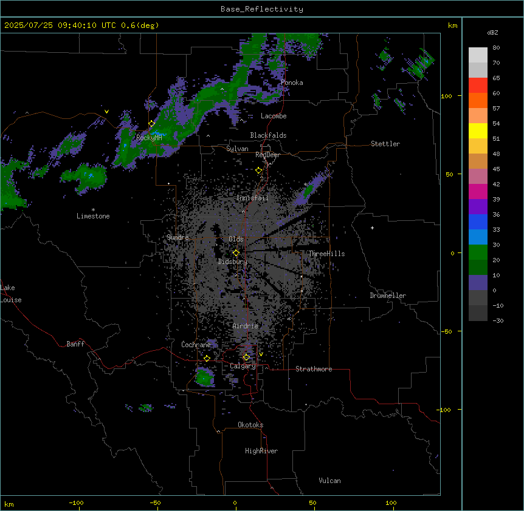Click the green 30–20 dBZ legend swatch
Image resolution: width=524 pixels, height=511 pixels.
[x=478, y=252]
